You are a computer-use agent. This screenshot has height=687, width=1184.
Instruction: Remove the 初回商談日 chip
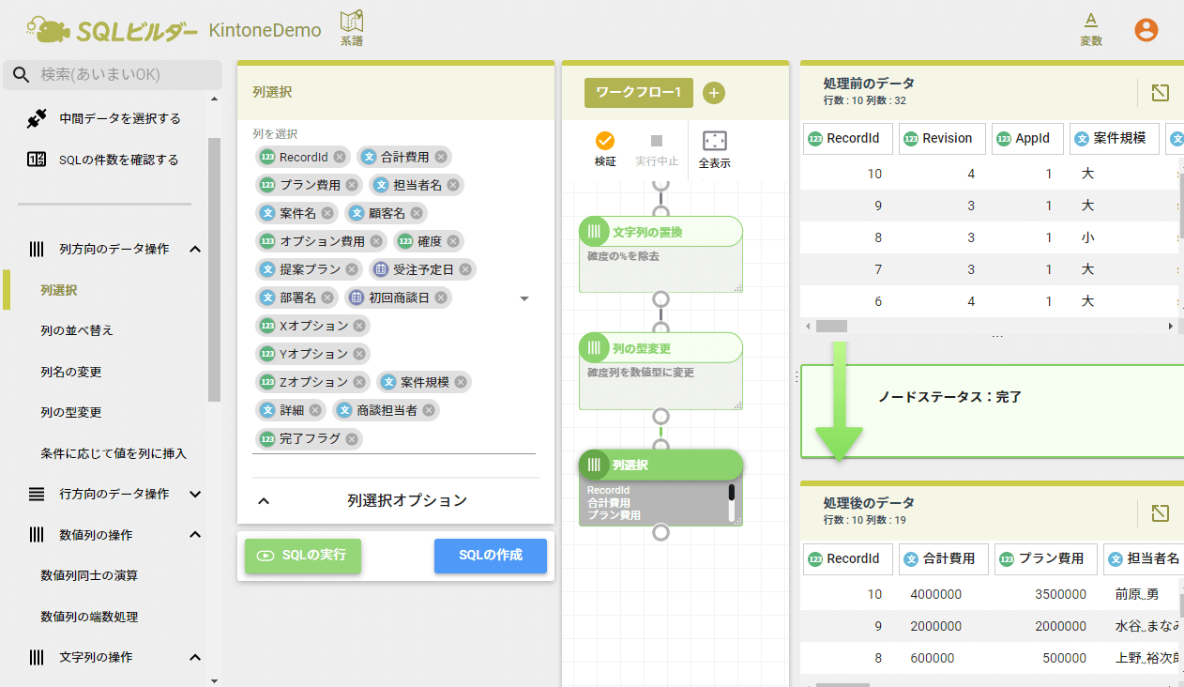[441, 298]
